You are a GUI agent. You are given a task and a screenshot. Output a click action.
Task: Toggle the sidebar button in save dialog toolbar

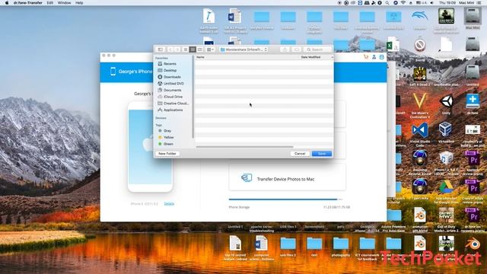(161, 49)
